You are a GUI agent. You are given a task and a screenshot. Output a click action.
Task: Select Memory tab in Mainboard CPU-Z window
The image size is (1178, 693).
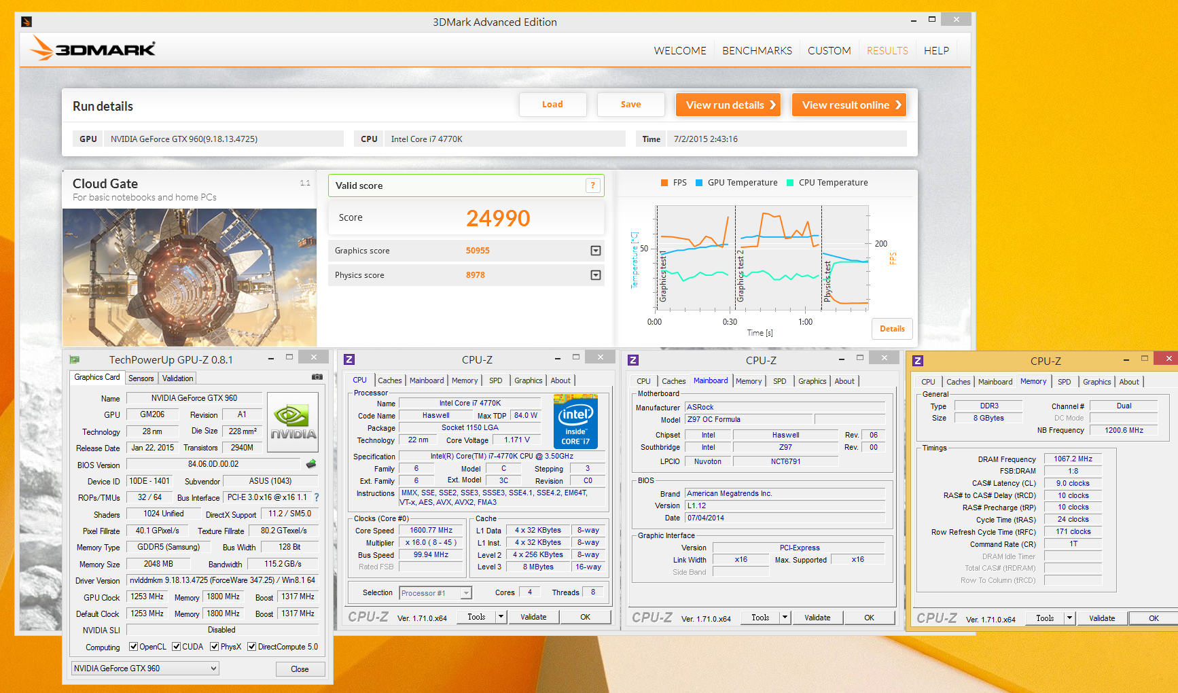(749, 381)
